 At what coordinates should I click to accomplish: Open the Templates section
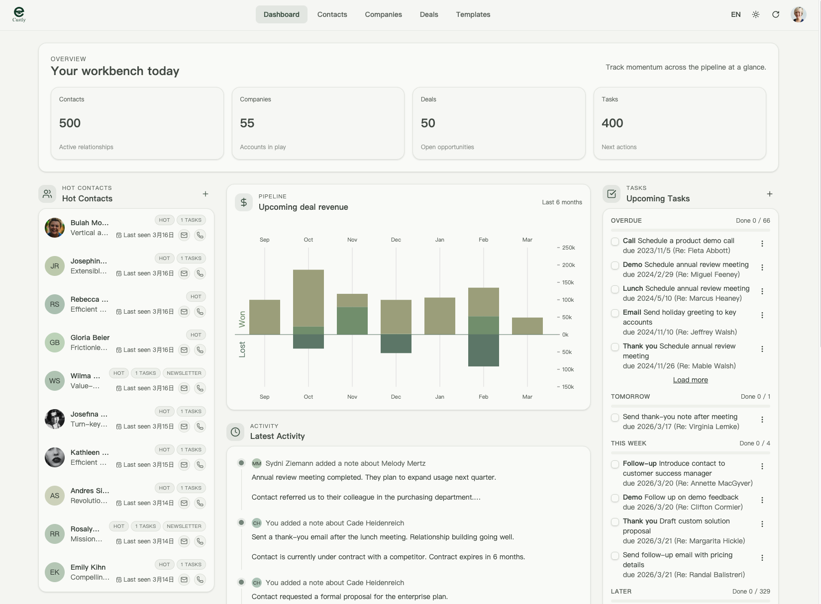(472, 14)
